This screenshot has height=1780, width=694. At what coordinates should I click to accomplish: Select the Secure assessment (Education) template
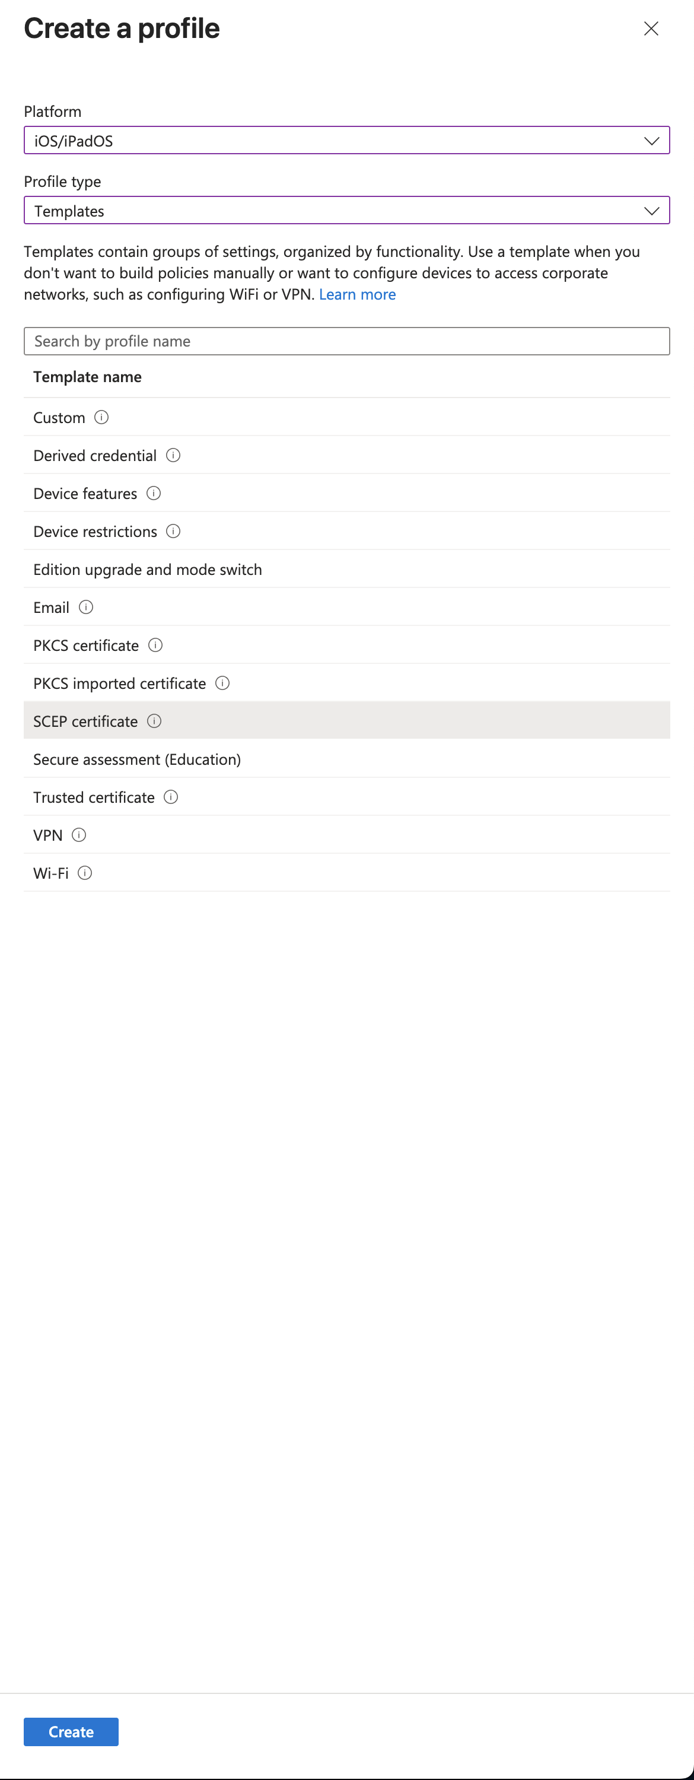pyautogui.click(x=137, y=759)
